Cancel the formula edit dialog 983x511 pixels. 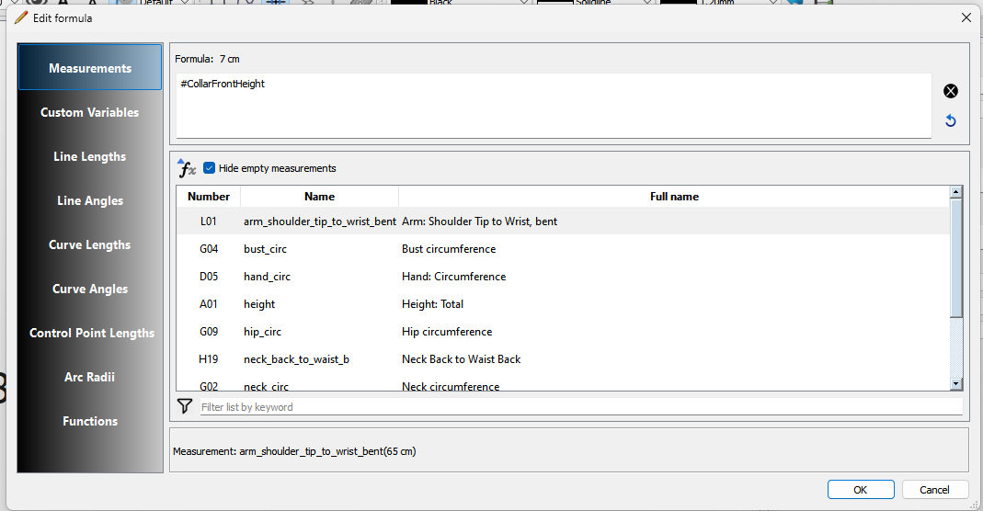(x=934, y=490)
